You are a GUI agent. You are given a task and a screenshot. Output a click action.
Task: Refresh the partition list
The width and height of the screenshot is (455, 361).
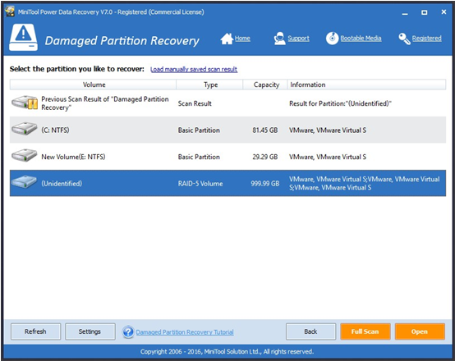coord(35,331)
